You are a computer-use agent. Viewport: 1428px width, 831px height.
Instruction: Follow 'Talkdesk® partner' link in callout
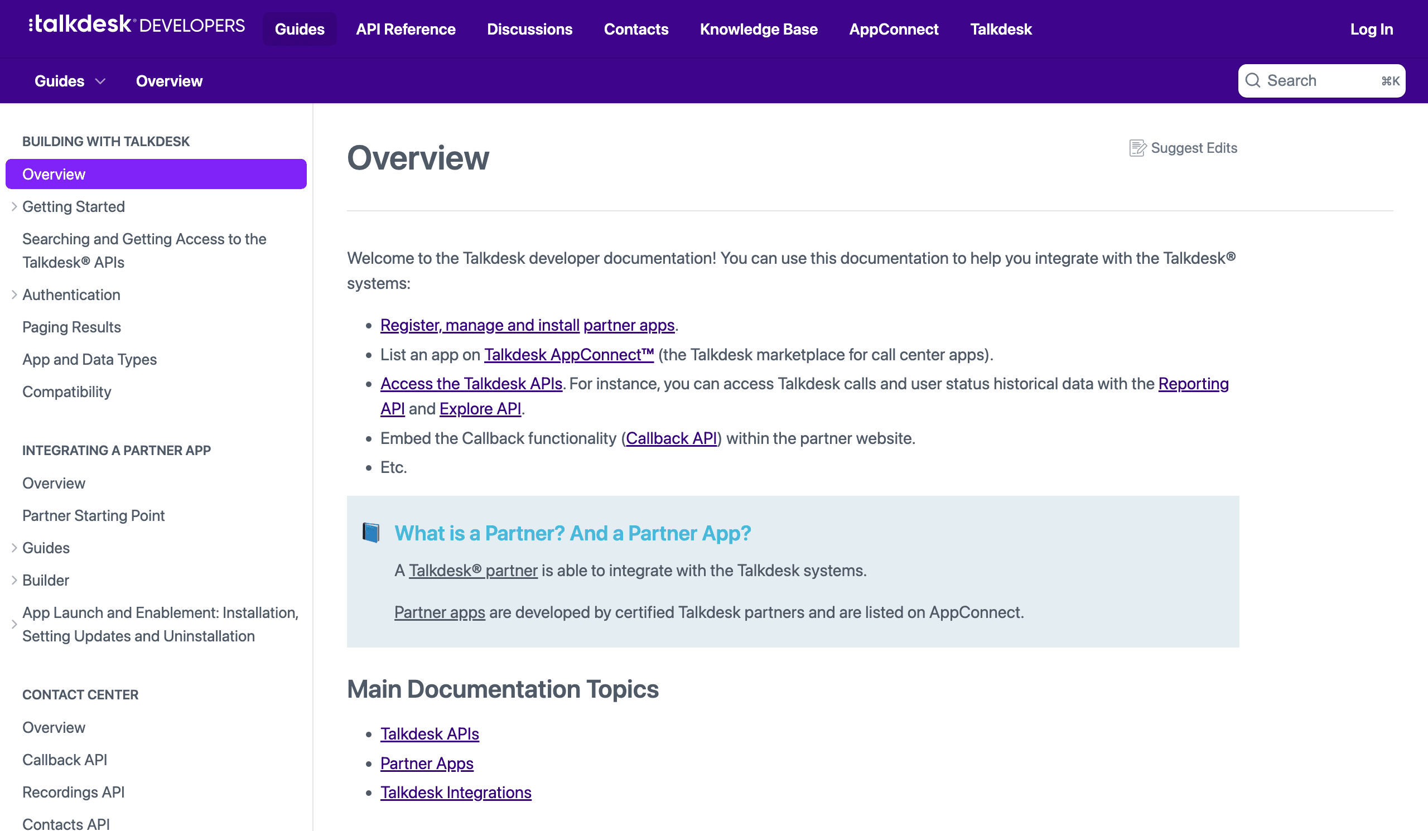[x=473, y=571]
